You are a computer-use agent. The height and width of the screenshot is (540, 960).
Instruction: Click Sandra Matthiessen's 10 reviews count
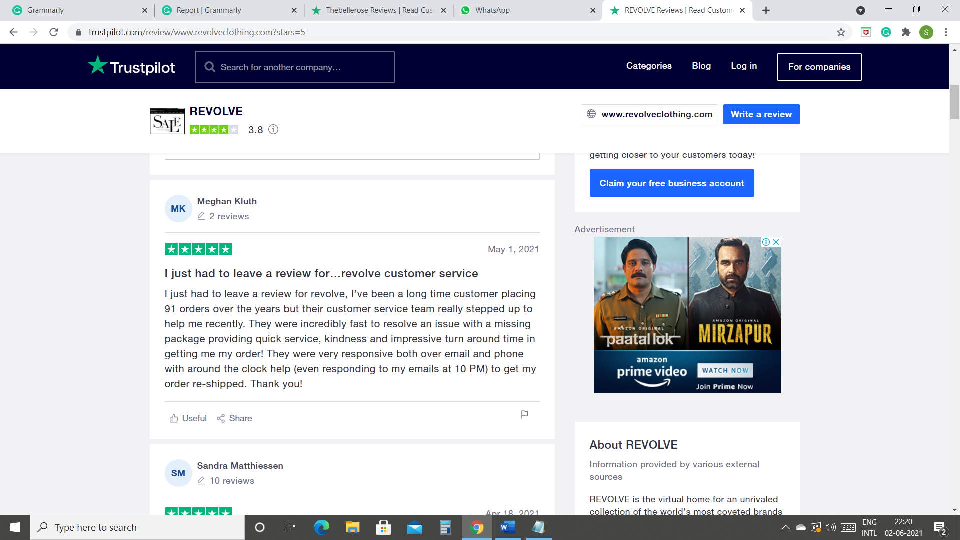pyautogui.click(x=232, y=481)
